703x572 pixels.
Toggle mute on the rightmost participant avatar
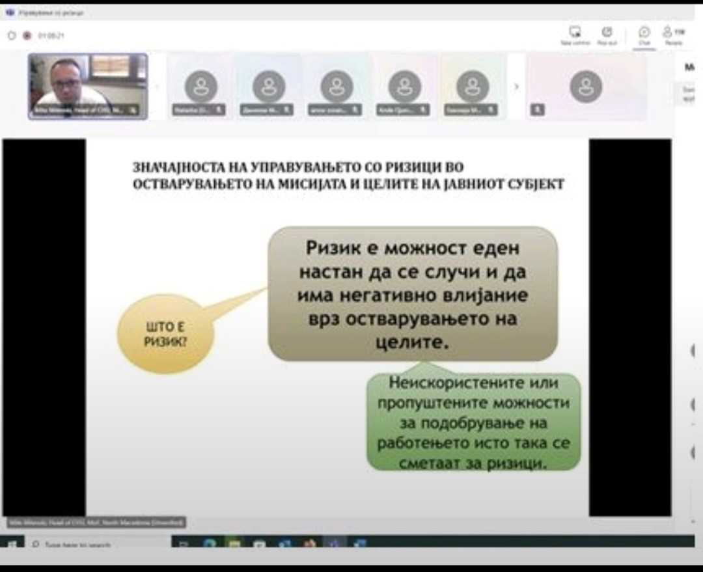537,109
